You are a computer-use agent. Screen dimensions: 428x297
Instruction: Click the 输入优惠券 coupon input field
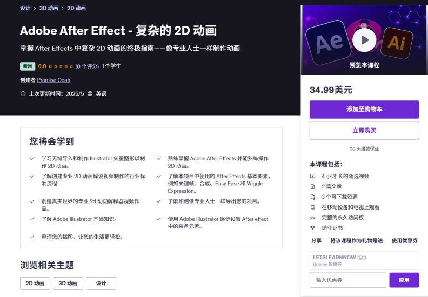coord(348,280)
